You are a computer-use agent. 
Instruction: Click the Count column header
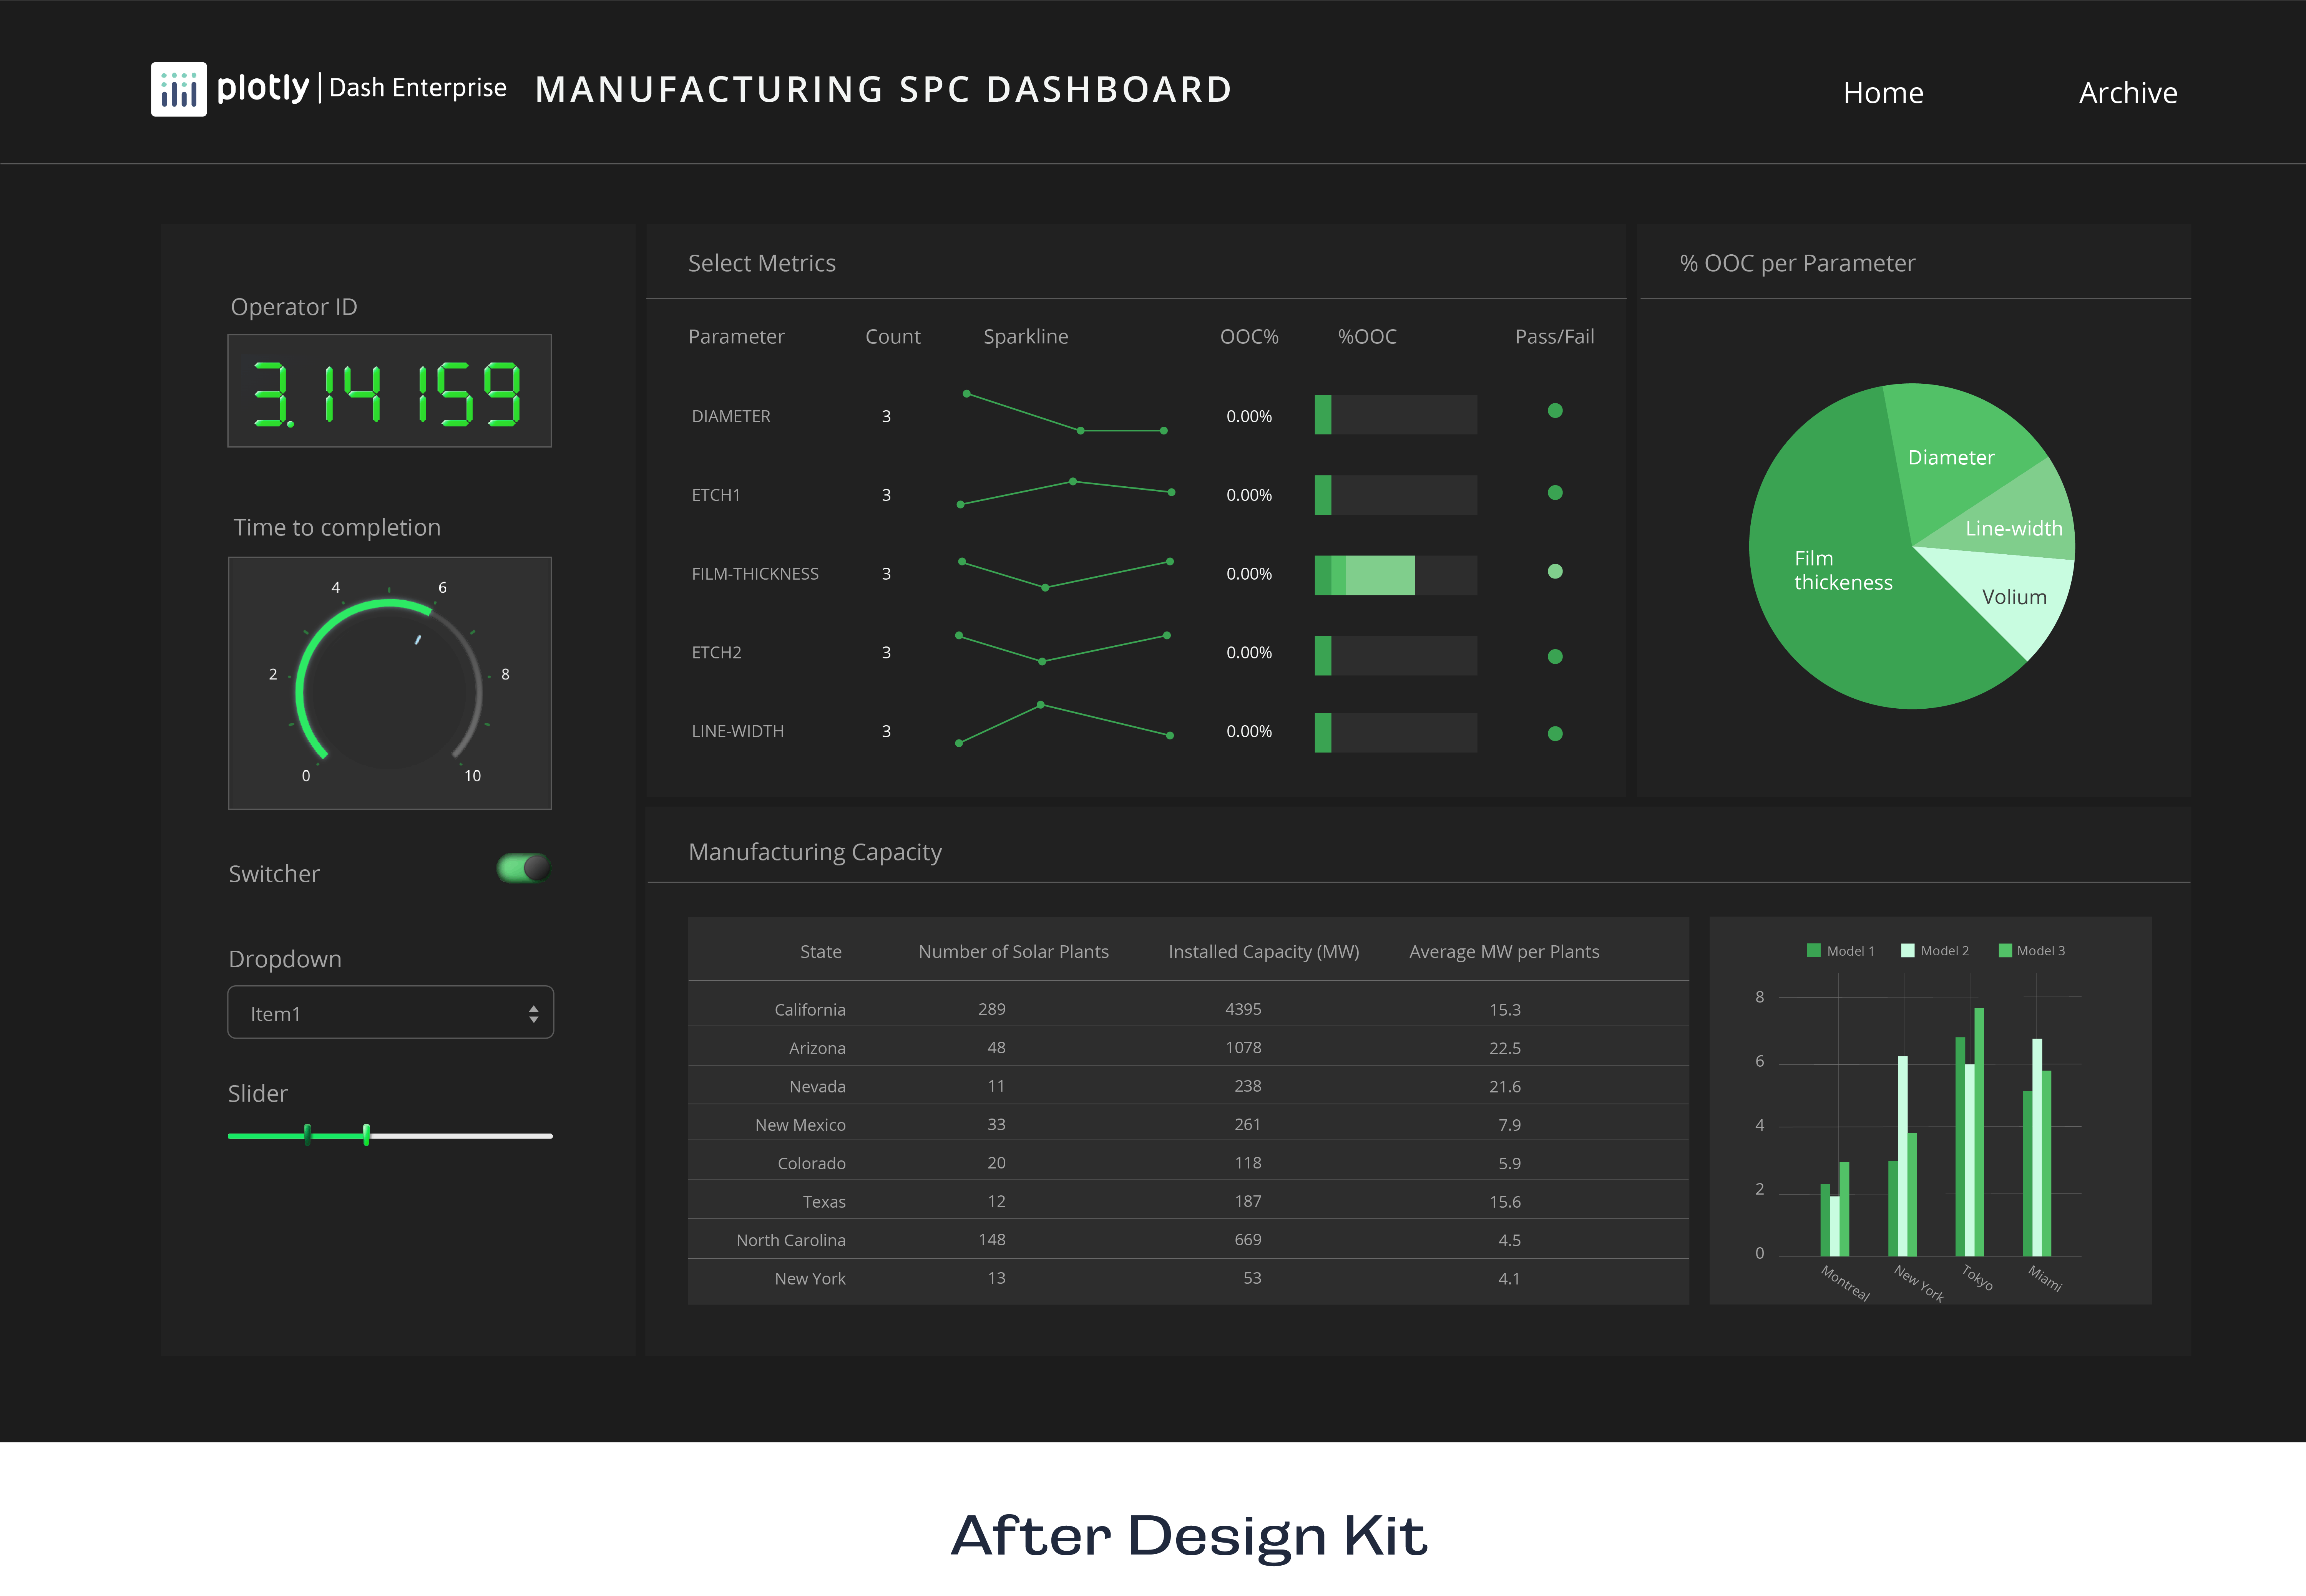[892, 337]
